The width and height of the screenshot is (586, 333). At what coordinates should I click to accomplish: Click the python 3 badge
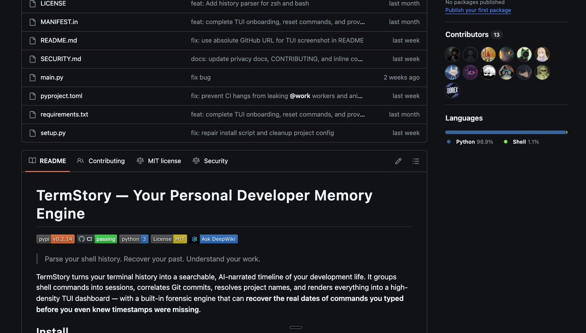[134, 239]
